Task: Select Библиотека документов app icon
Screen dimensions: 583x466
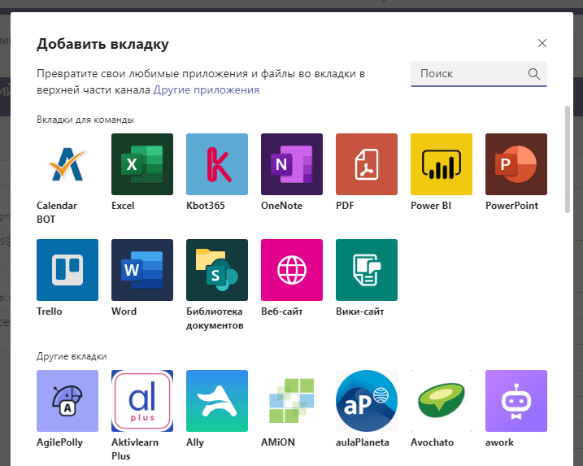Action: pyautogui.click(x=217, y=270)
